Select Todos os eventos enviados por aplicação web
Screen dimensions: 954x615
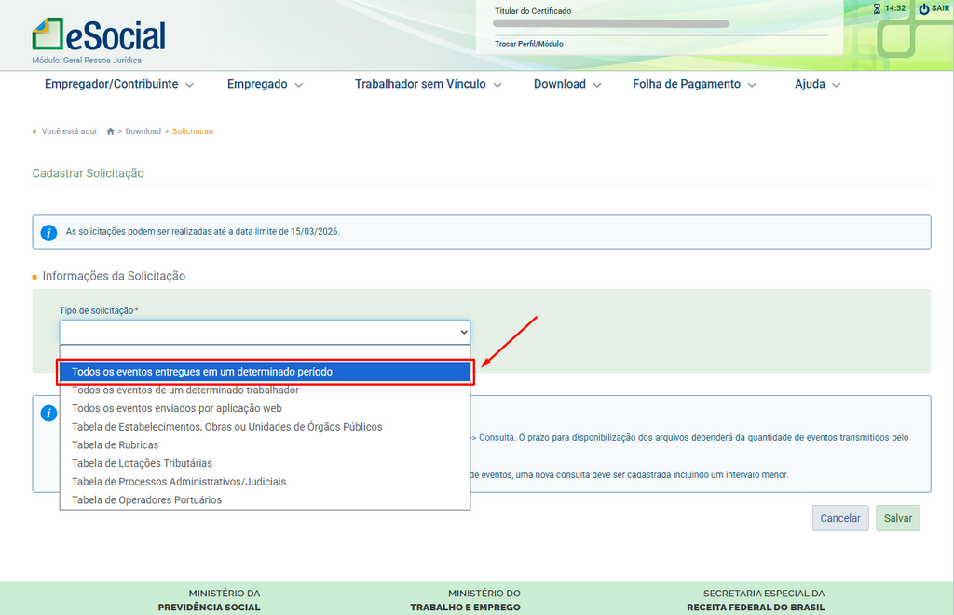[176, 408]
